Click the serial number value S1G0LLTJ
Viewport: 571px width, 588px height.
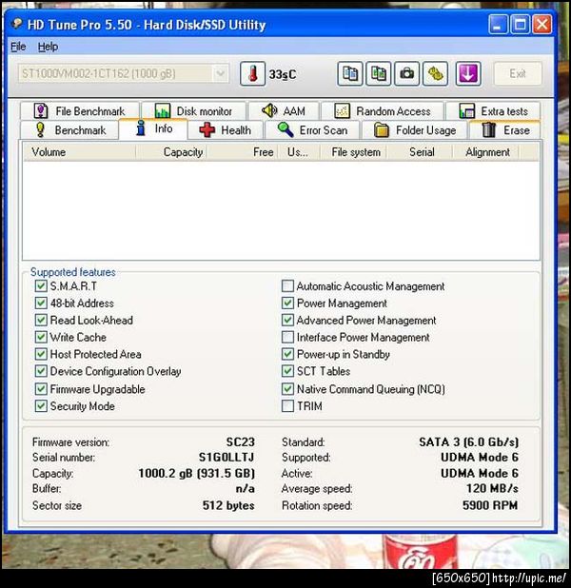[x=226, y=457]
